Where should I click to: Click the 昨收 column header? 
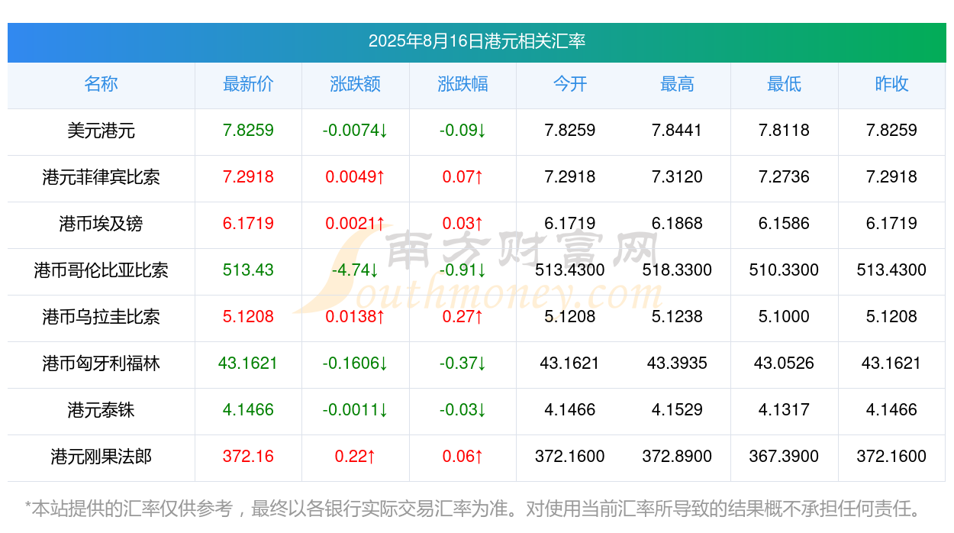pyautogui.click(x=891, y=84)
